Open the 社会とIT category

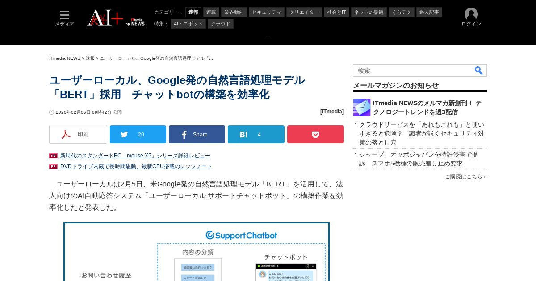point(336,12)
